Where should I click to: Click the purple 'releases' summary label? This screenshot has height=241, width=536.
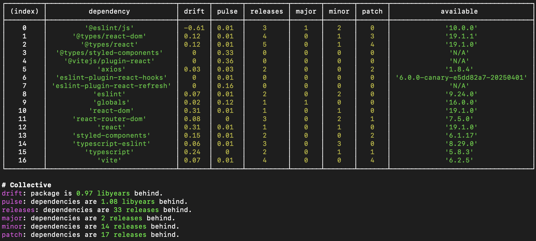[18, 210]
